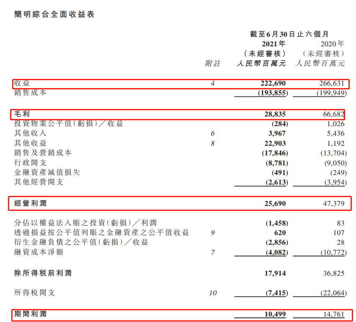
Task: Click the 衍生金融負債之公平值 row label
Action: click(81, 242)
